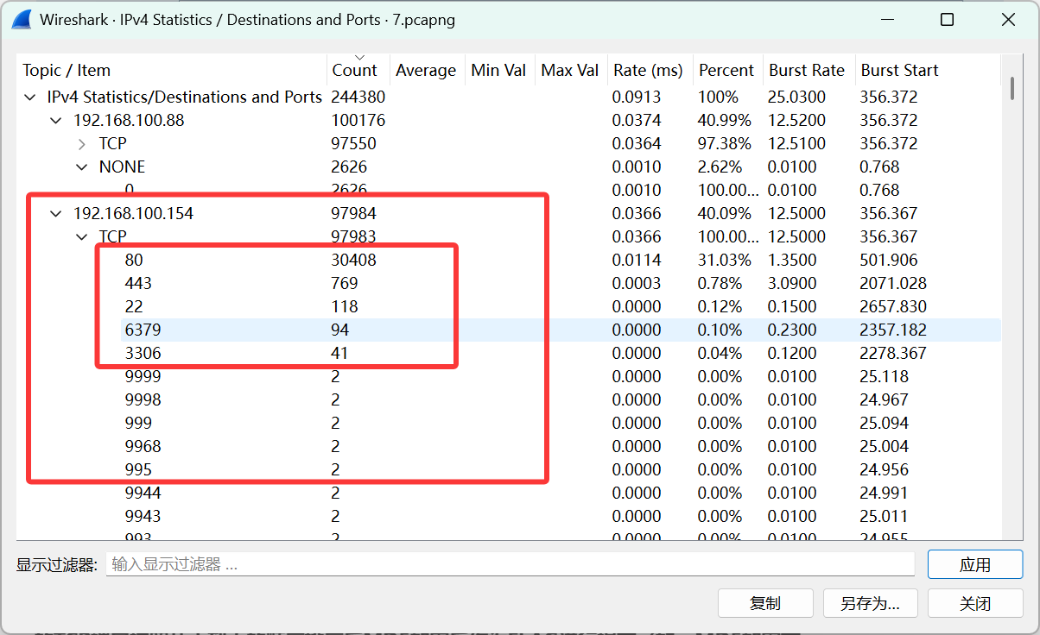Viewport: 1040px width, 635px height.
Task: Click the 复制 (Copy) button
Action: click(765, 603)
